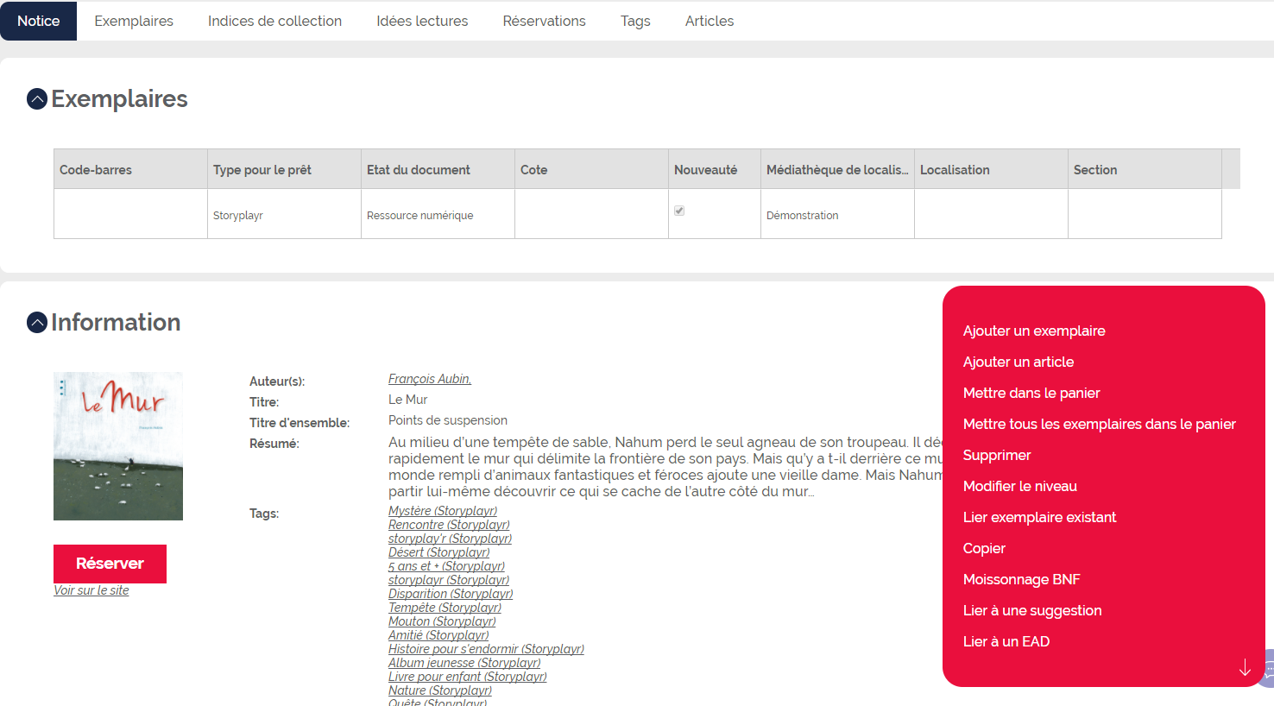The height and width of the screenshot is (706, 1274).
Task: Open the 5 ans et + (Storyplayr) tag
Action: click(446, 566)
